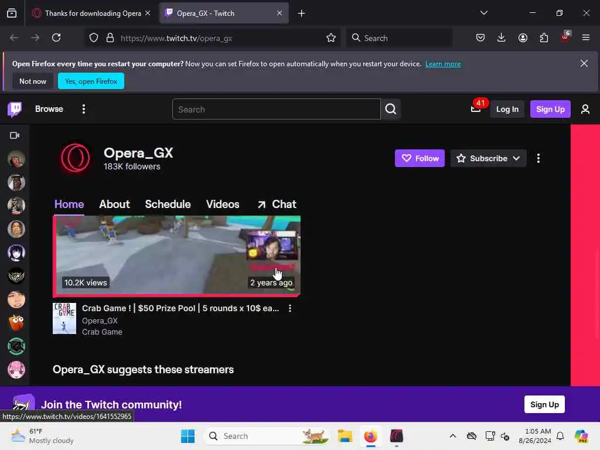Open the Twitch user profile icon
Image resolution: width=600 pixels, height=450 pixels.
click(585, 109)
